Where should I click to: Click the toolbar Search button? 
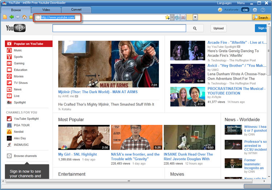[261, 17]
